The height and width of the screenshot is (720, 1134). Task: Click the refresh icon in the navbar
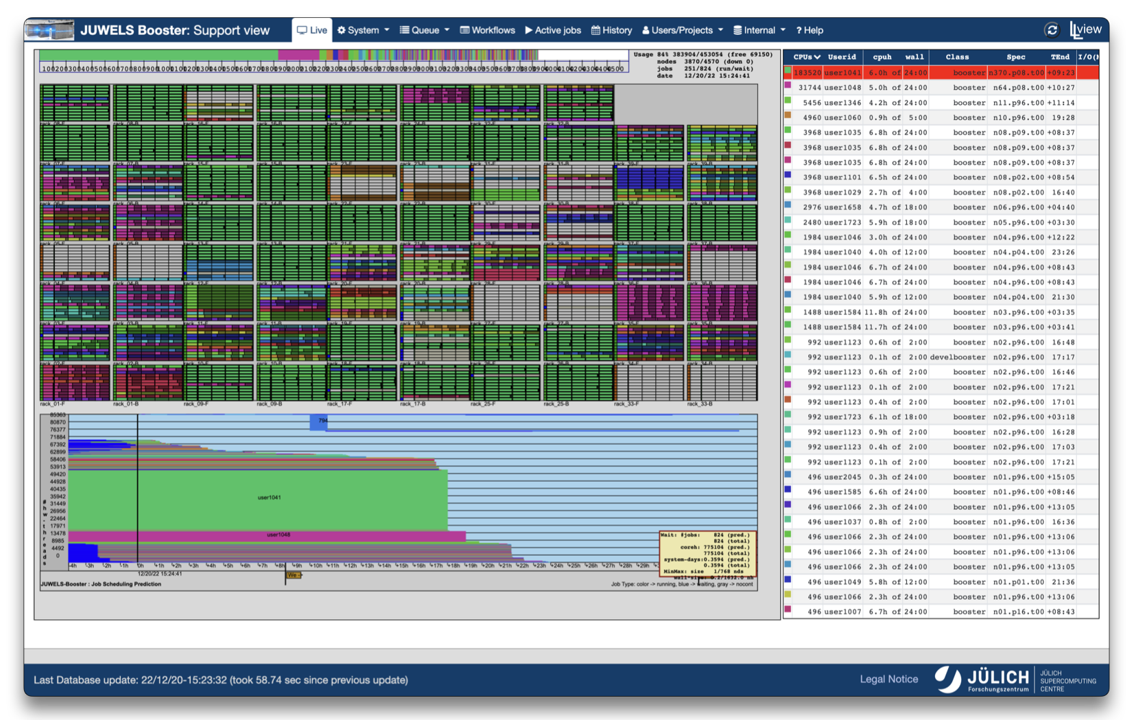coord(1051,30)
